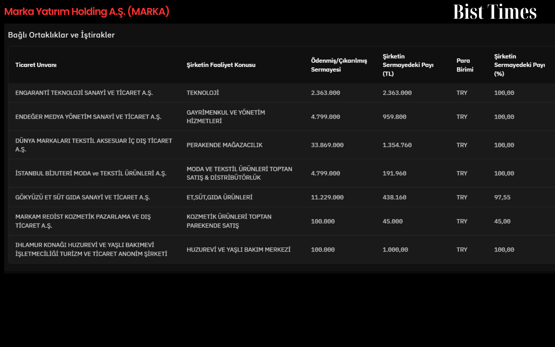This screenshot has height=347, width=555.
Task: Select İSTANBUL BİJUTERİ MODA ve TEKSTİL ÜRÜNLERİ A.Ş.
Action: tap(91, 173)
